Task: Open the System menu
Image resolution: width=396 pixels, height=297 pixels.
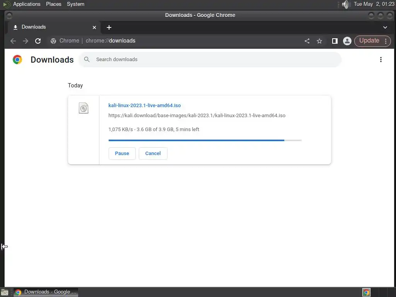Action: [x=75, y=4]
